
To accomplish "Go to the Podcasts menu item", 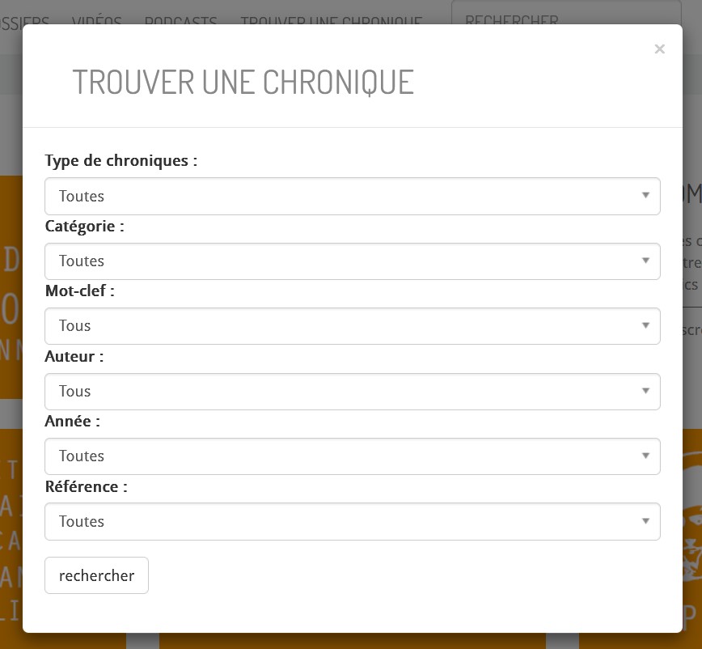I will 180,21.
